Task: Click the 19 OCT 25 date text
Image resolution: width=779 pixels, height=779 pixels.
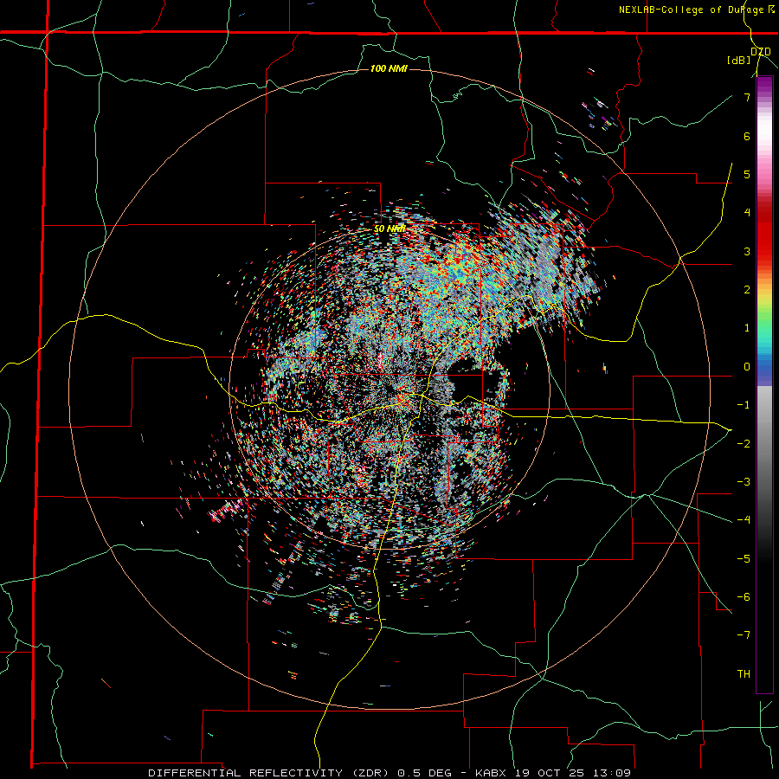Action: [x=550, y=773]
